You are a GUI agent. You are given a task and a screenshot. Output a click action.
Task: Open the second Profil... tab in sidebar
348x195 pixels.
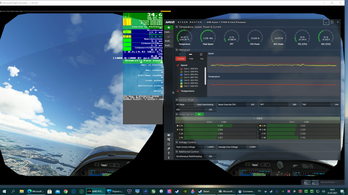pyautogui.click(x=168, y=45)
